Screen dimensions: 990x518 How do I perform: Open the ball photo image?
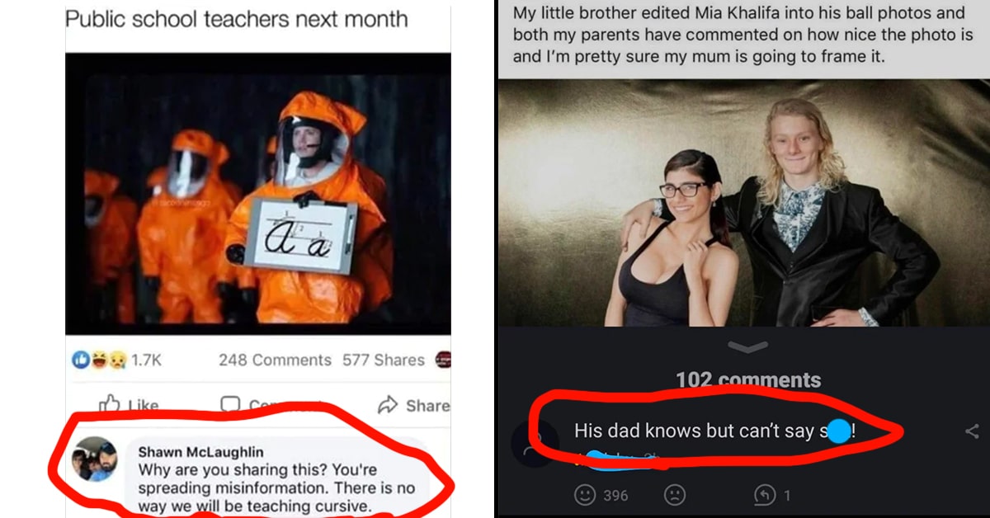[742, 203]
